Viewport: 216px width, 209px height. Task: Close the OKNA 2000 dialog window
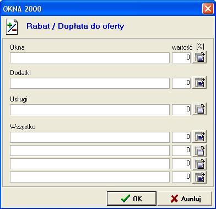[x=208, y=9]
